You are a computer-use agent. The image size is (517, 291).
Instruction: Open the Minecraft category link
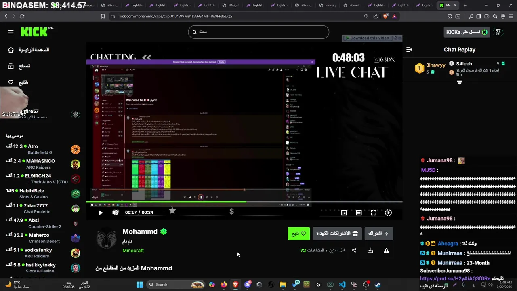[x=133, y=251]
